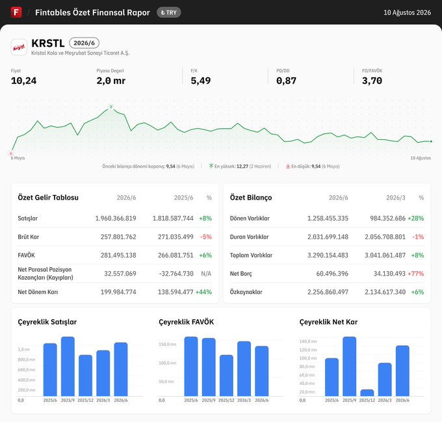The height and width of the screenshot is (422, 442).
Task: Click the Çeyreklik Satışlar chart title
Action: point(47,322)
